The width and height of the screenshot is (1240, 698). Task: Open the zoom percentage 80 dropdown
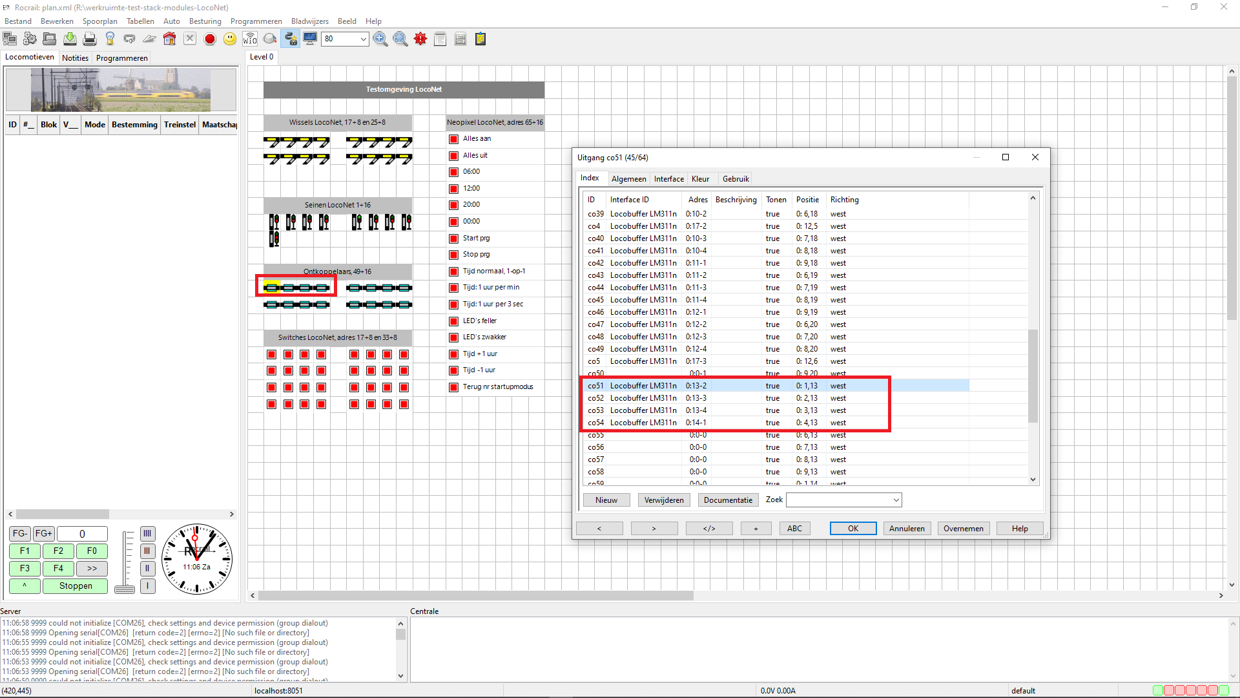(363, 39)
